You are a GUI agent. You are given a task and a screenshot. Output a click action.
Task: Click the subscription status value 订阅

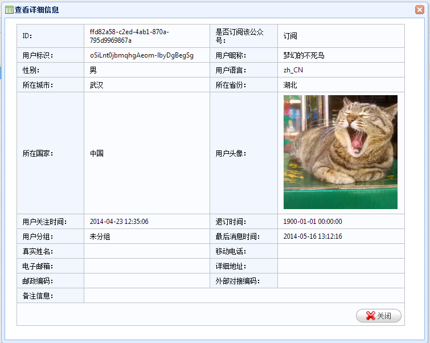coord(290,36)
